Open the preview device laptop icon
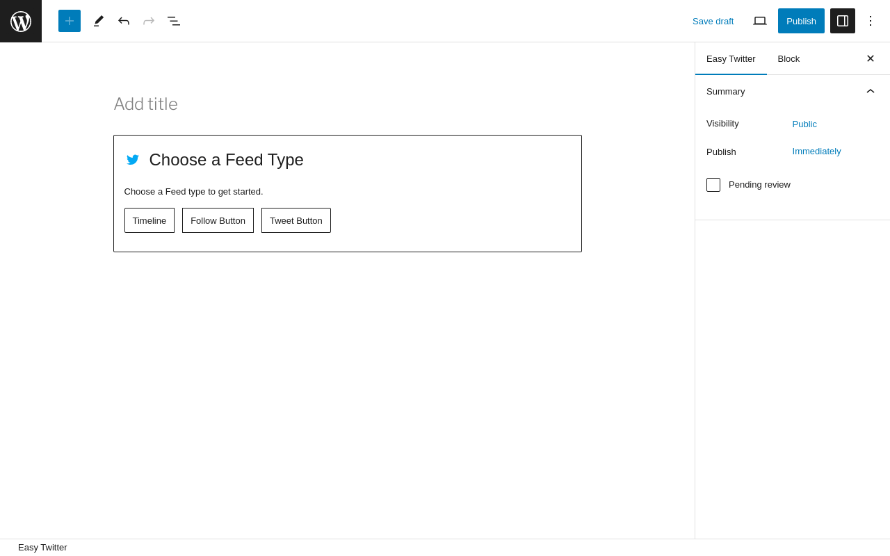 760,21
